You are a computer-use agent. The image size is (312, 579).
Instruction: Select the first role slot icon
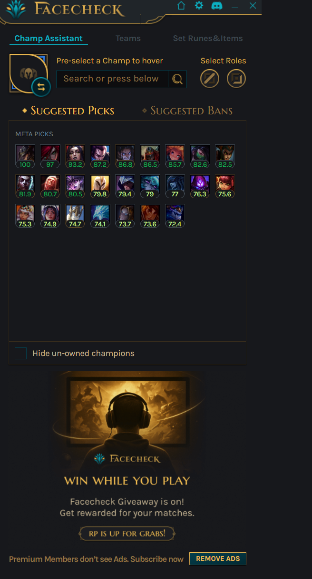[210, 79]
